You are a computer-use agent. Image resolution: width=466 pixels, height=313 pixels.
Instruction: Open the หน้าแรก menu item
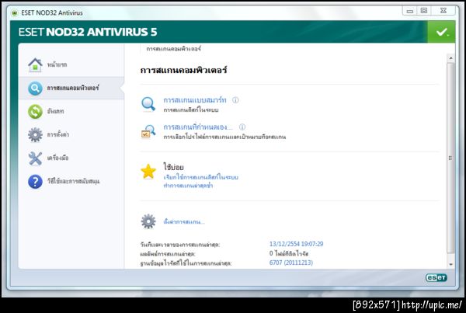pos(57,64)
